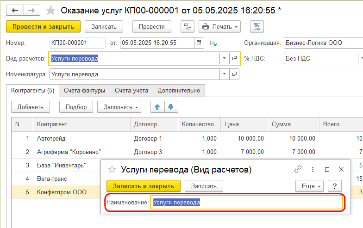Image resolution: width=363 pixels, height=228 pixels.
Task: Click the date field 05.05.2025 16:20:55
Action: click(157, 43)
